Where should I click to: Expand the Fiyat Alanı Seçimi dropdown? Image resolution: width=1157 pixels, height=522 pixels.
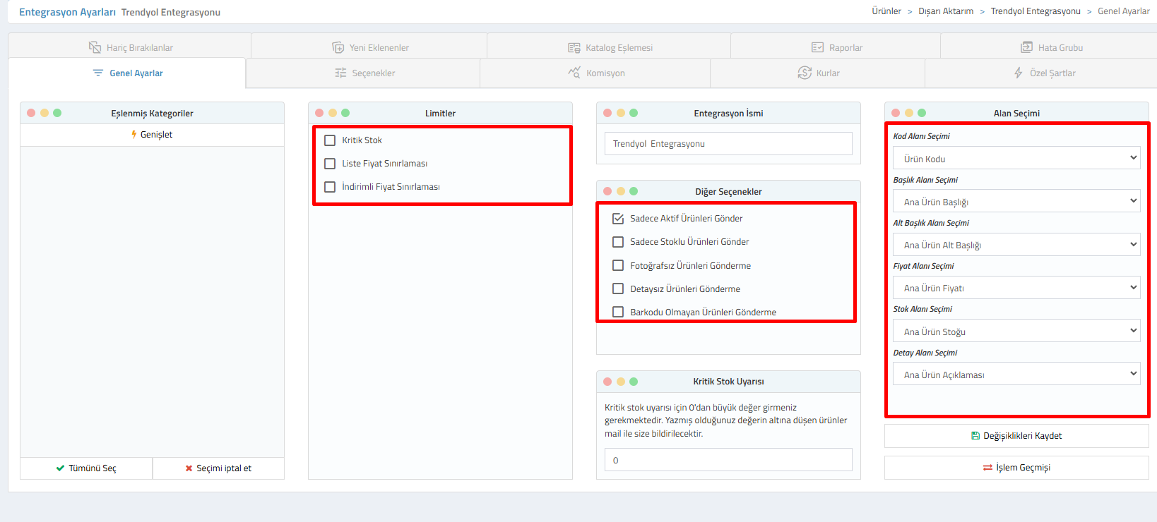click(1016, 288)
